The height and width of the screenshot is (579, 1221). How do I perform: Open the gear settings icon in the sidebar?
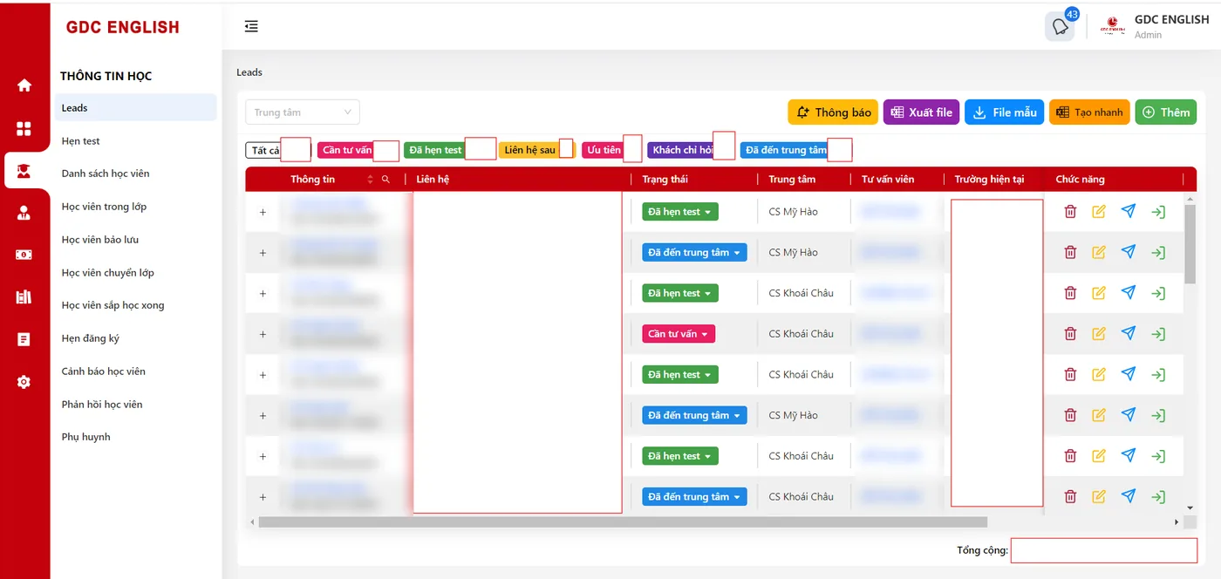tap(24, 382)
